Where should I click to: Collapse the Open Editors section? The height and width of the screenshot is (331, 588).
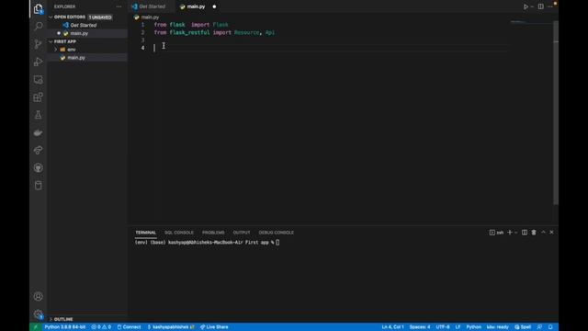pyautogui.click(x=51, y=17)
